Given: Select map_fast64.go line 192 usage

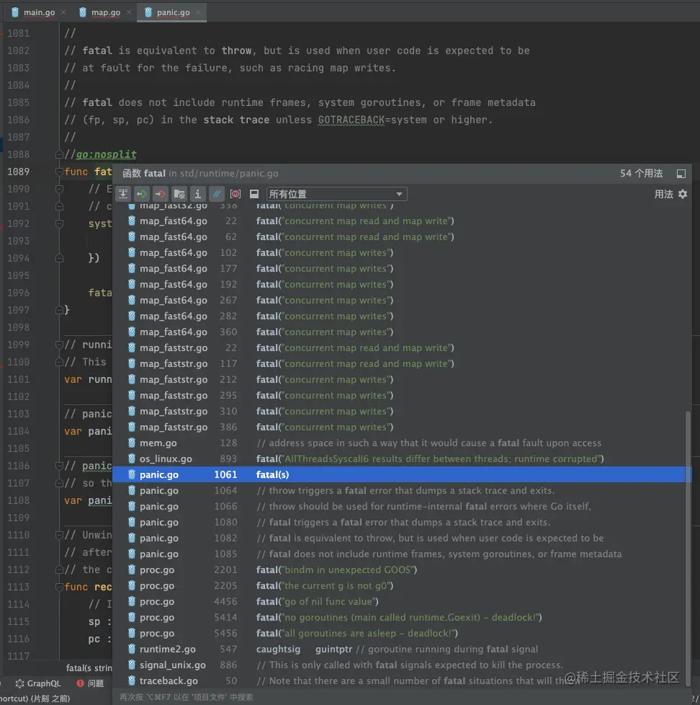Looking at the screenshot, I should 399,284.
